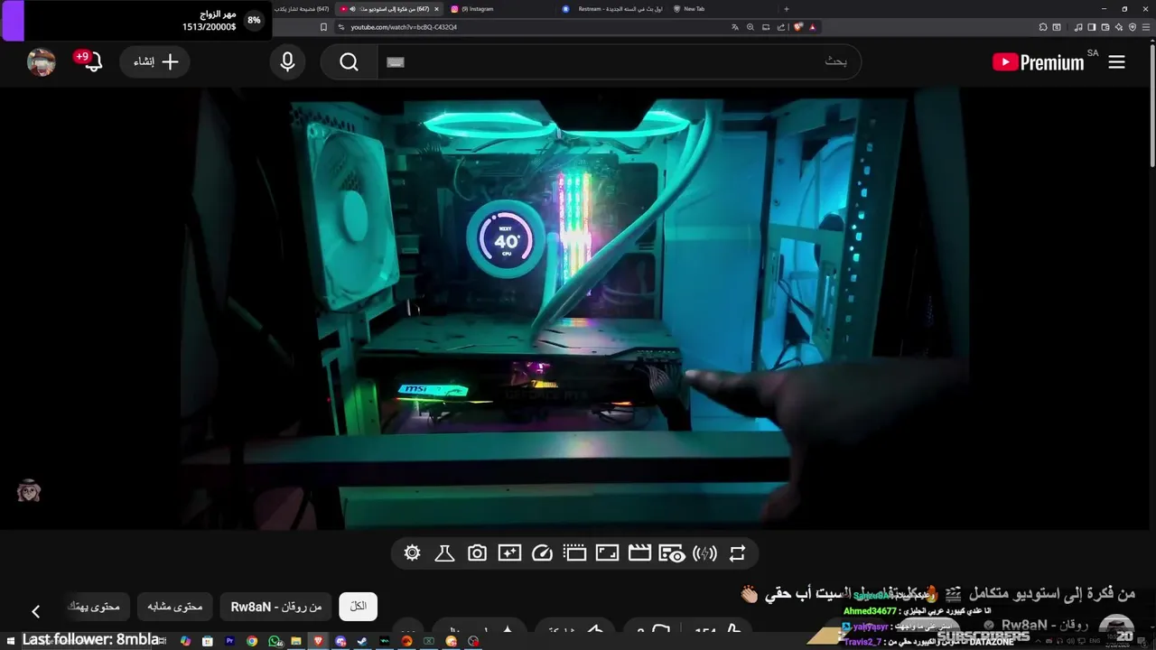The width and height of the screenshot is (1156, 650).
Task: Select the من روقان - Rw8aN chip
Action: pos(275,607)
